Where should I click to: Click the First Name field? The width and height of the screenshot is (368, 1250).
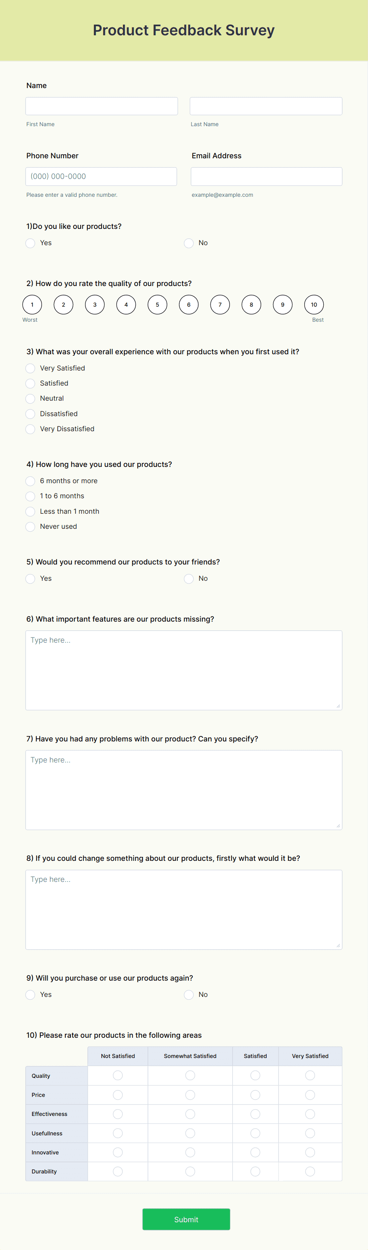(x=101, y=106)
